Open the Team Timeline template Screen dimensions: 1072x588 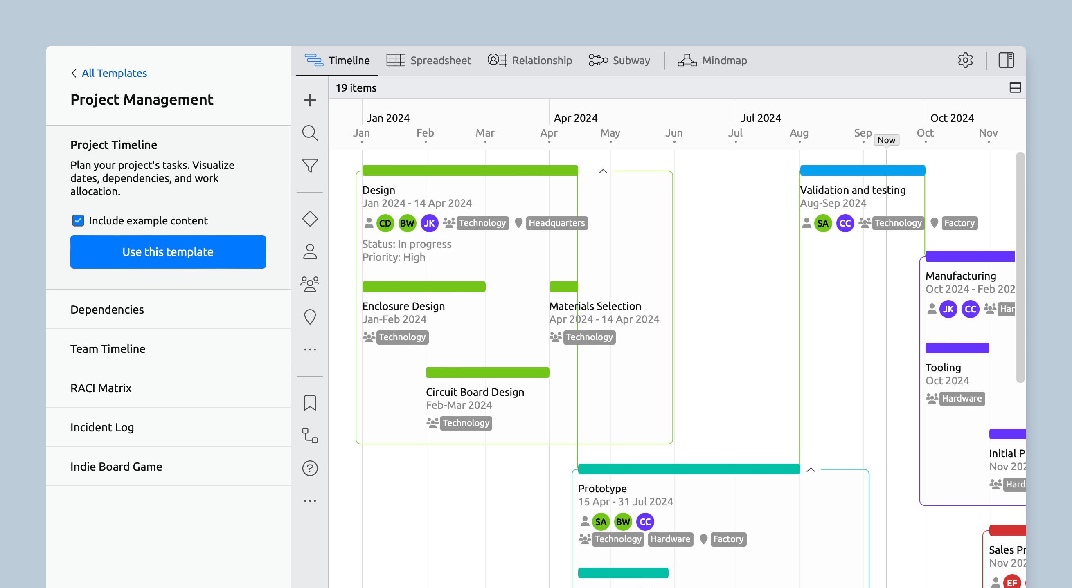point(168,349)
